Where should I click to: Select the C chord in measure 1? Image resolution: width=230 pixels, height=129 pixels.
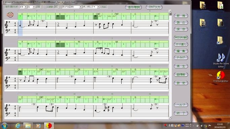(x=22, y=14)
